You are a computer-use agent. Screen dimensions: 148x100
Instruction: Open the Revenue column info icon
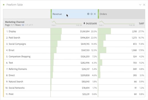[88, 14]
